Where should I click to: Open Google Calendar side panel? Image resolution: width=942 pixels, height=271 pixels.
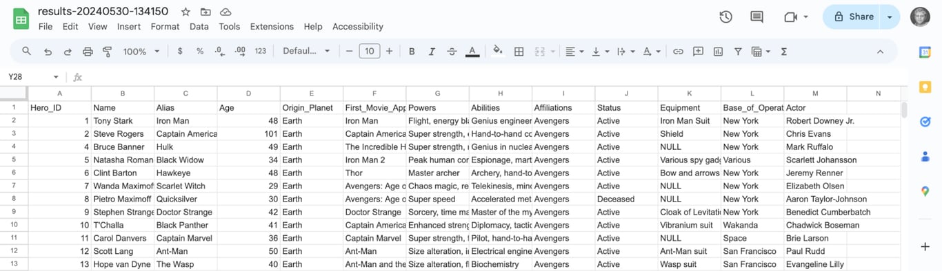925,52
